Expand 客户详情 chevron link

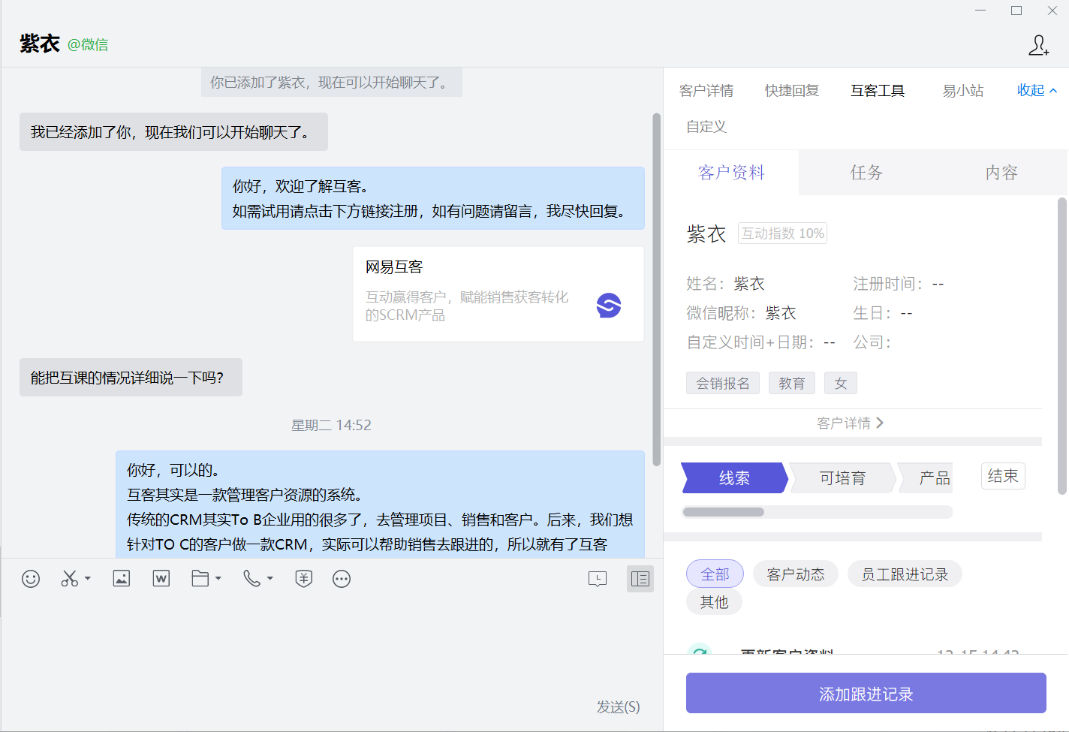pos(851,423)
